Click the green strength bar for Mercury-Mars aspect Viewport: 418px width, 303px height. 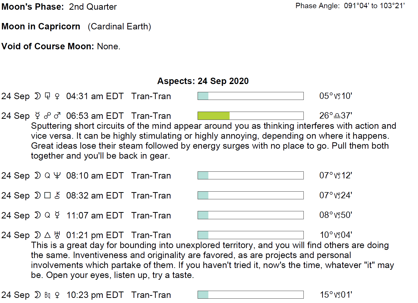click(x=213, y=116)
